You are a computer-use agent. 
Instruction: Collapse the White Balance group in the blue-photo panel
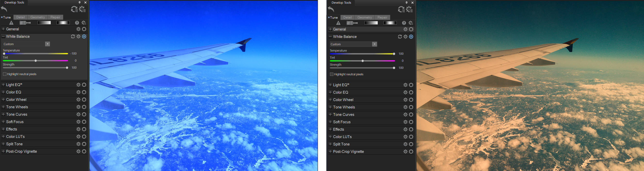coord(3,36)
